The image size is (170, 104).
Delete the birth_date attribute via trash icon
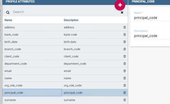pyautogui.click(x=125, y=42)
